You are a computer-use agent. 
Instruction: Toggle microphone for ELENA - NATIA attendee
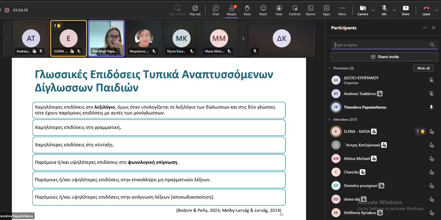pos(431,131)
